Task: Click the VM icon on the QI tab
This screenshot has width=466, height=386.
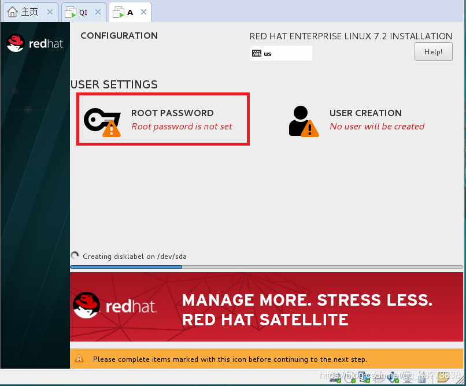Action: pyautogui.click(x=71, y=12)
